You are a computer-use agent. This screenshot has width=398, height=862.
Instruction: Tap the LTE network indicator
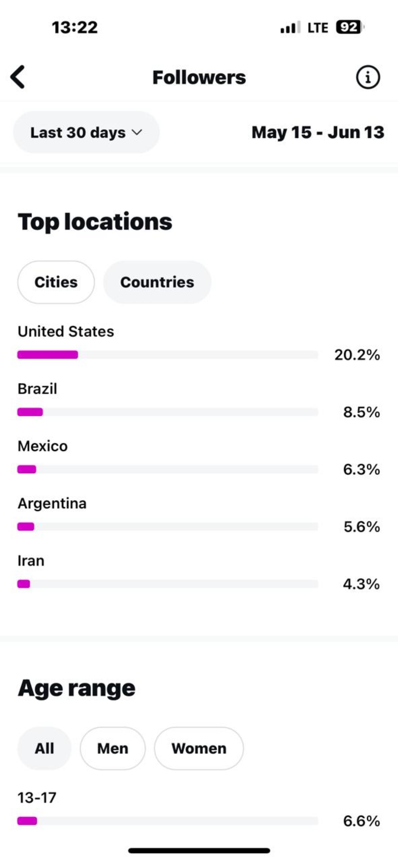(318, 28)
